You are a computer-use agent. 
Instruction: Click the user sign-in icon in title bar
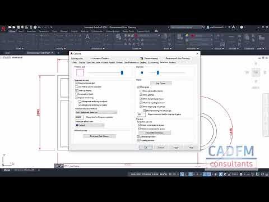pos(208,27)
